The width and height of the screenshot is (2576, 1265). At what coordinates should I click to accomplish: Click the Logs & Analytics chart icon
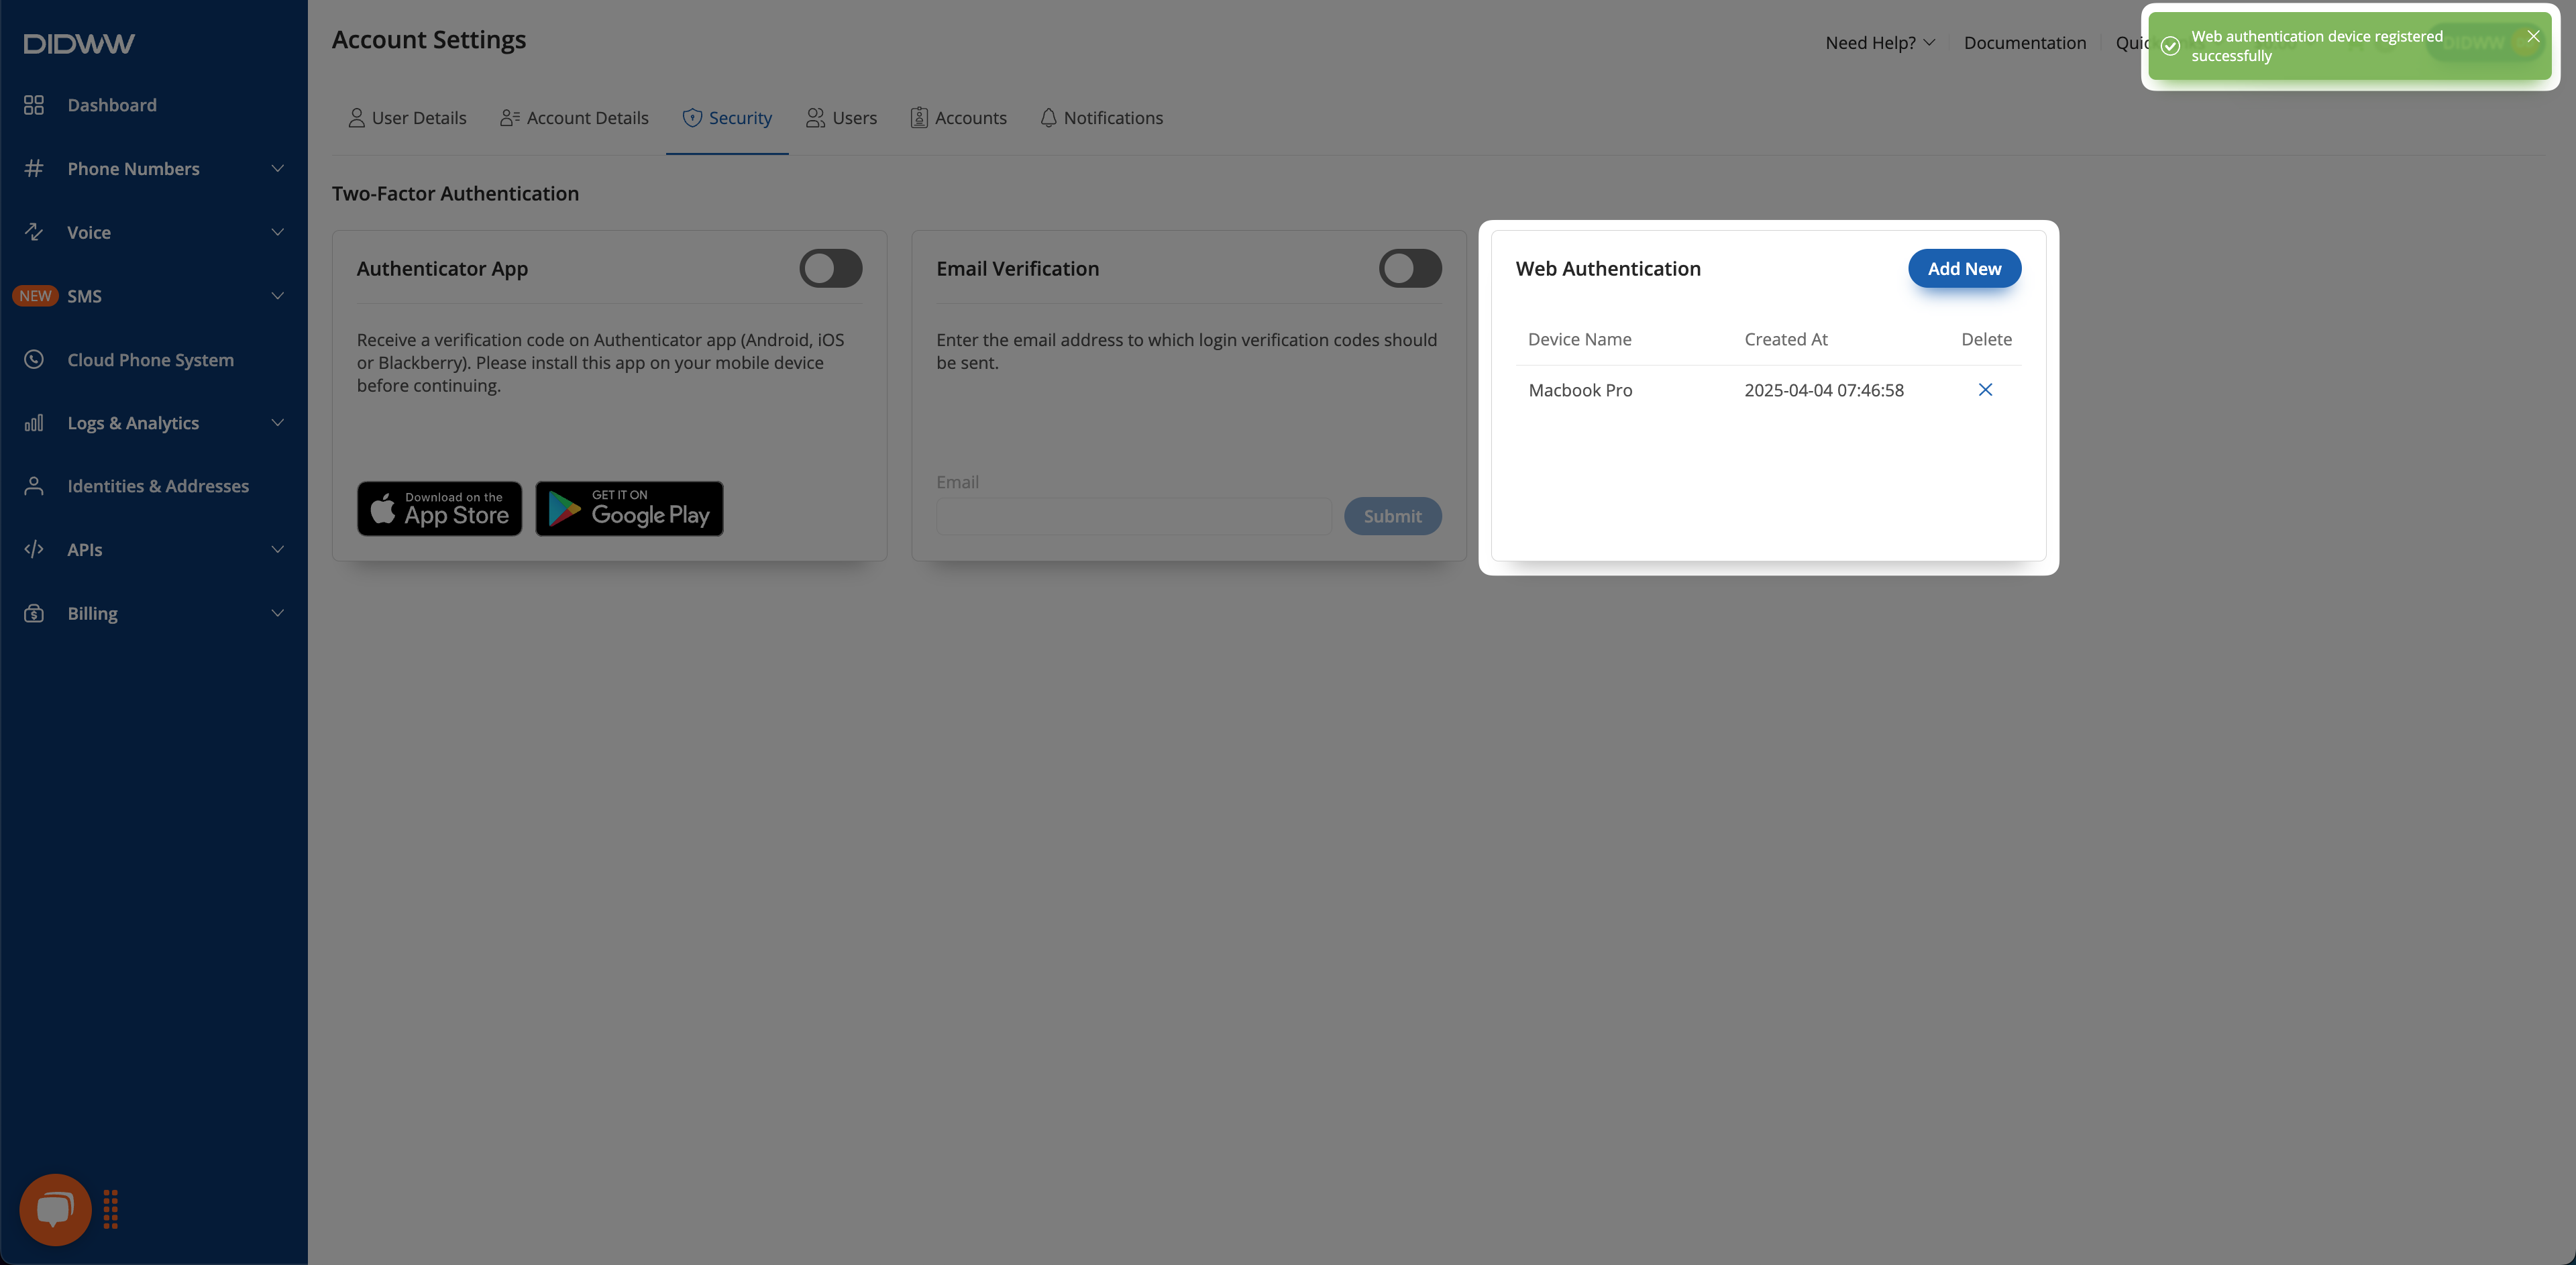[34, 423]
